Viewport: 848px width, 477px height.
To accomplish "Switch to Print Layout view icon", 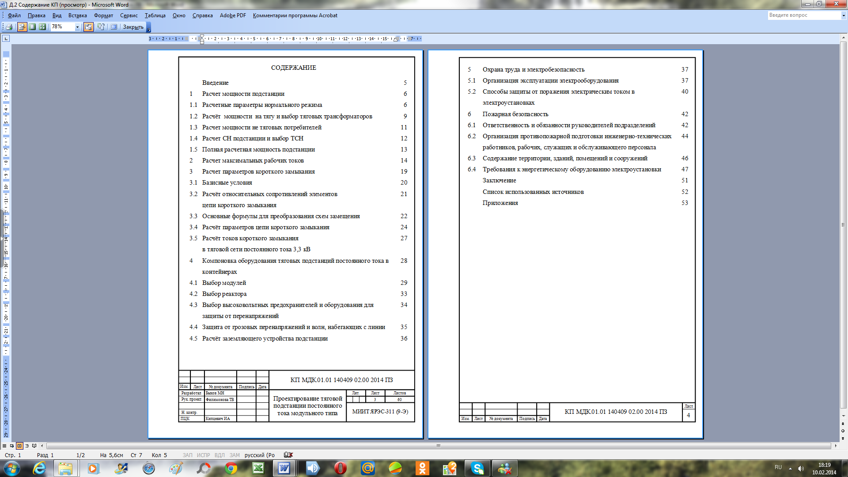I will [x=19, y=446].
